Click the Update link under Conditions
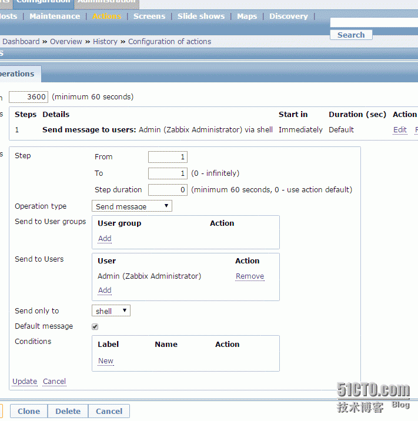 pos(25,382)
